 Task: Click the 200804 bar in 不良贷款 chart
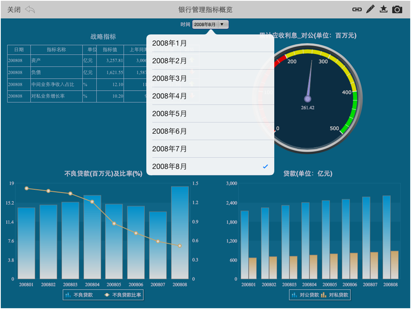(x=92, y=237)
